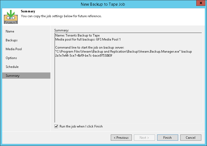The height and width of the screenshot is (146, 207).
Task: Click the GFS Media Pool 1 line
Action: point(88,39)
